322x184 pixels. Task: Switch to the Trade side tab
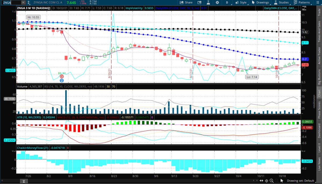(319, 13)
